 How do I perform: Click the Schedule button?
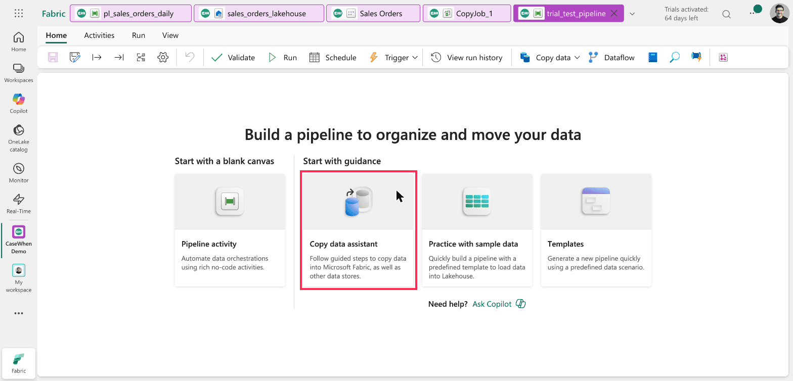pyautogui.click(x=333, y=58)
